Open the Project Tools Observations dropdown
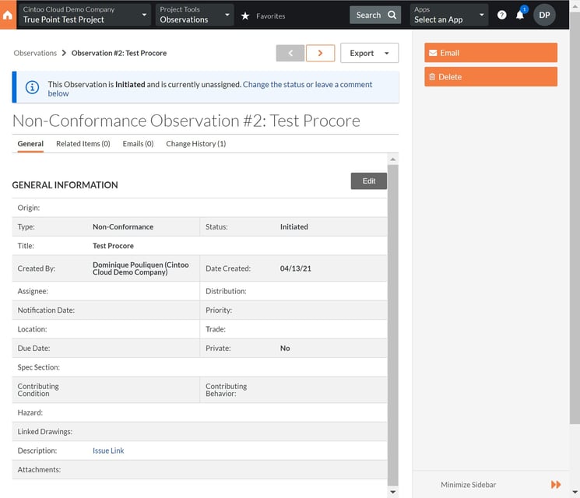 195,15
